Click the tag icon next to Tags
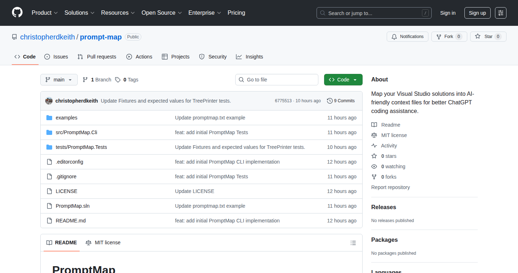518x273 pixels. coord(118,80)
